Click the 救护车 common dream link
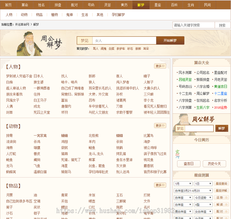231x219 pixels. (121, 49)
